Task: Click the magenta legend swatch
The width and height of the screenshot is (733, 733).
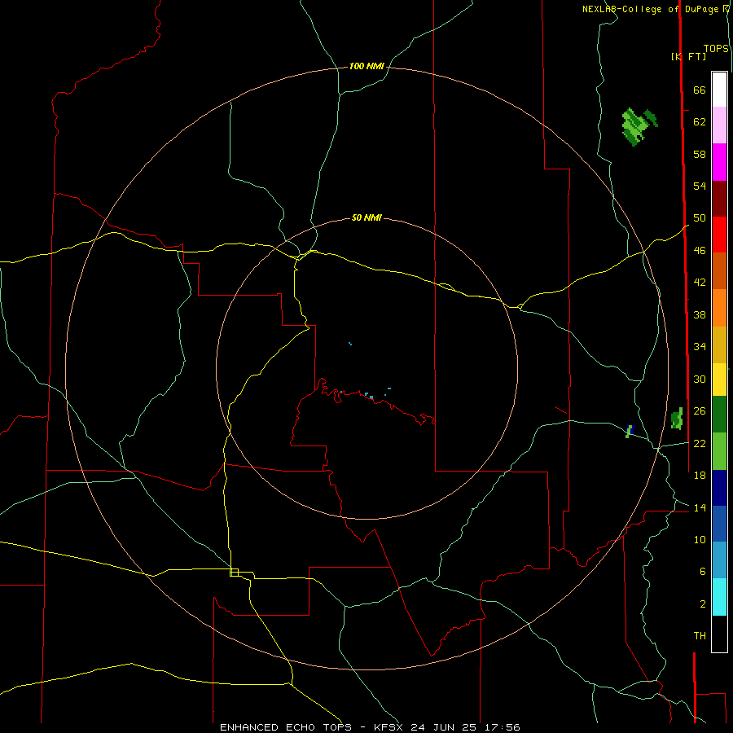Action: [x=719, y=162]
